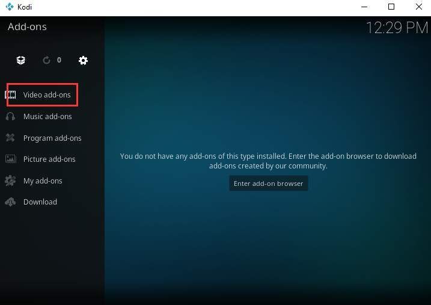
Task: Select Video add-ons menu entry
Action: click(47, 95)
